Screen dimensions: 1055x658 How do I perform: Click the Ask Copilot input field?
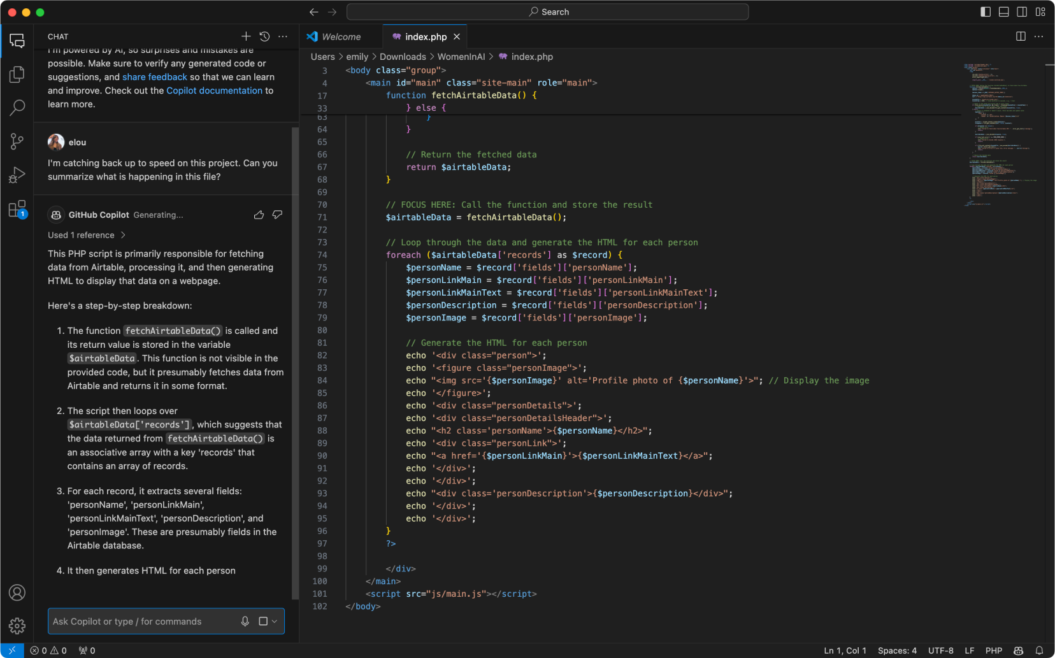[x=140, y=622]
